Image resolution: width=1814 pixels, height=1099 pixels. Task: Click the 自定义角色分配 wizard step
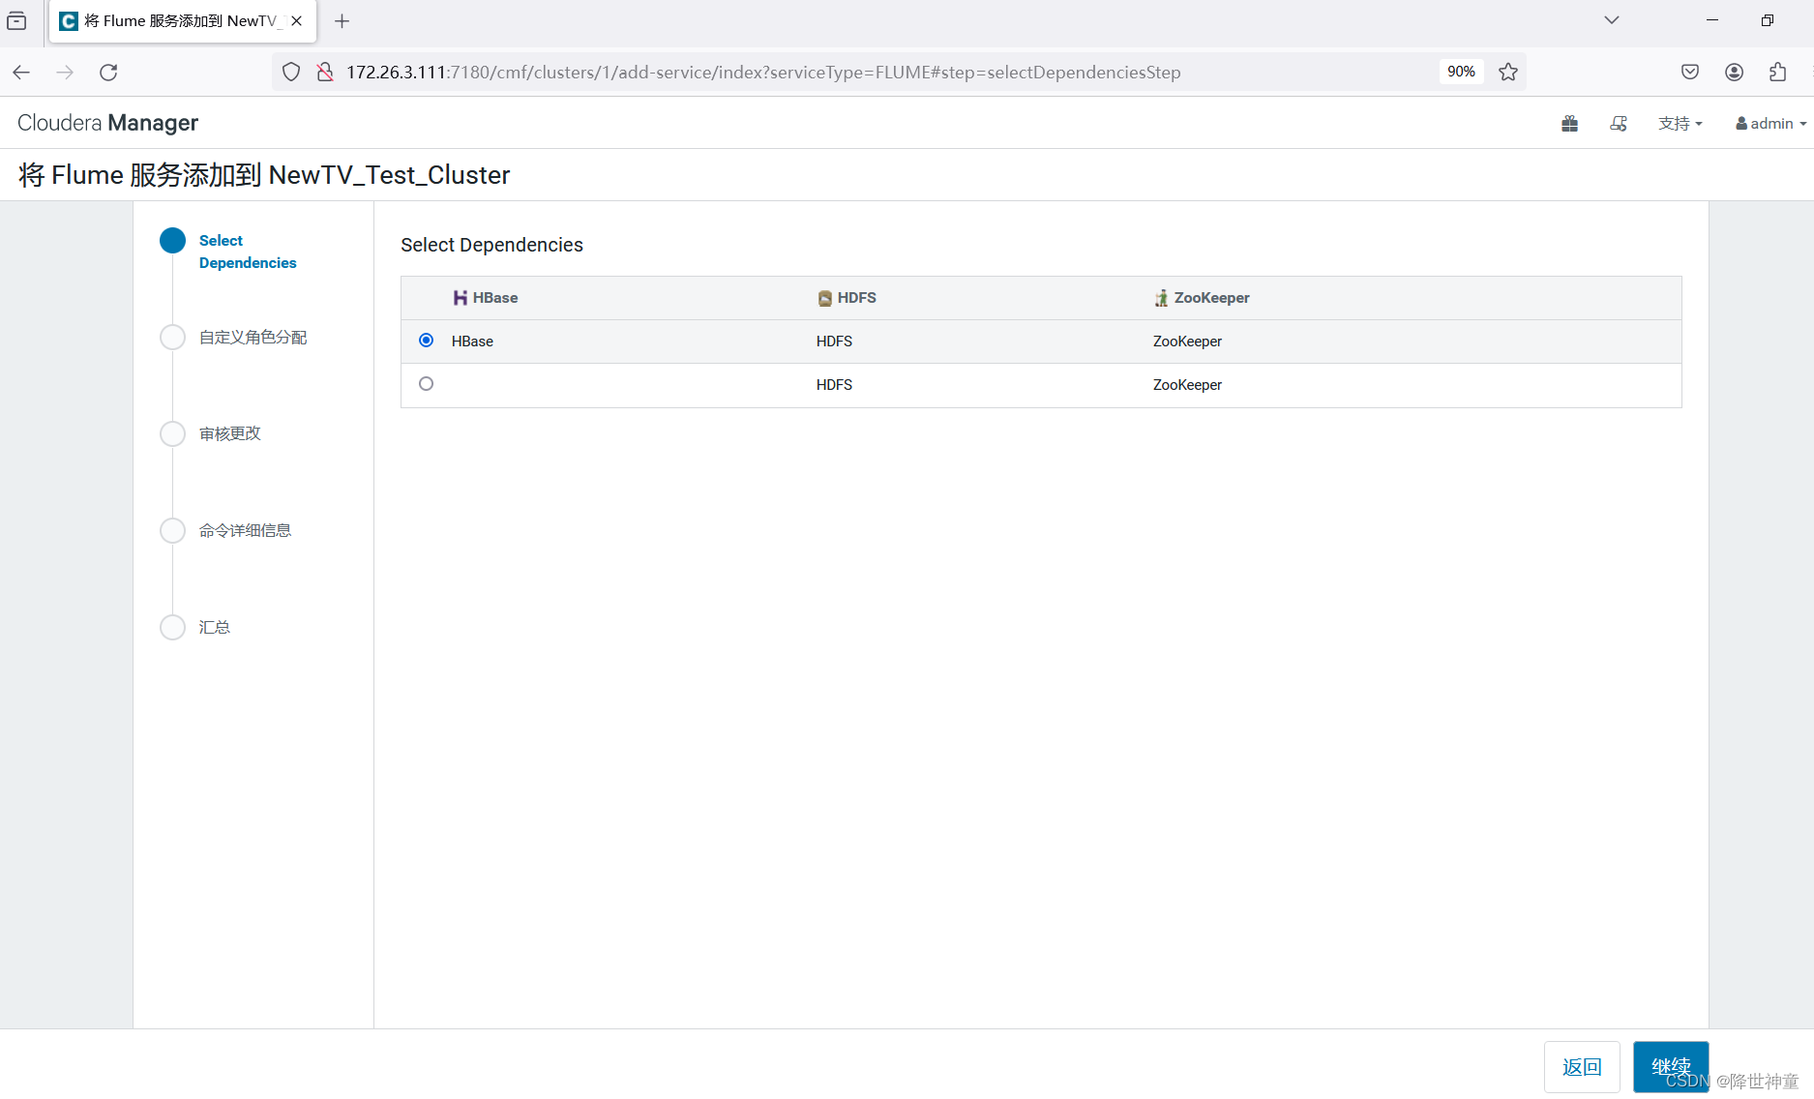[x=253, y=338]
